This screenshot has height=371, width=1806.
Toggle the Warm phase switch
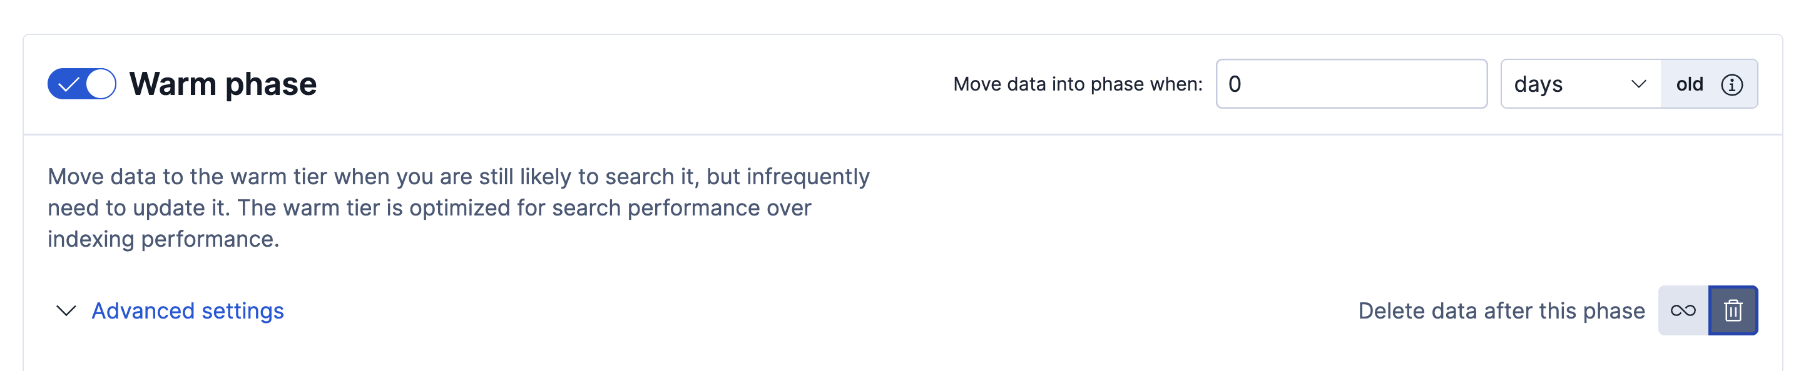coord(81,84)
